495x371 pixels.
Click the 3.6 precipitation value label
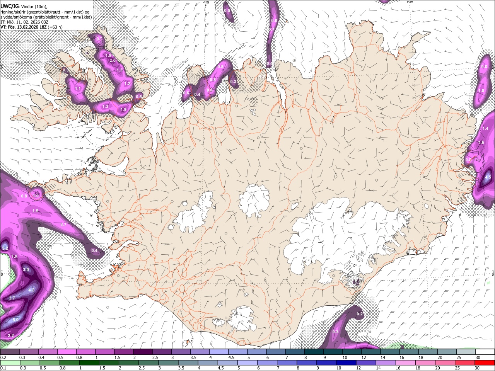point(26,269)
